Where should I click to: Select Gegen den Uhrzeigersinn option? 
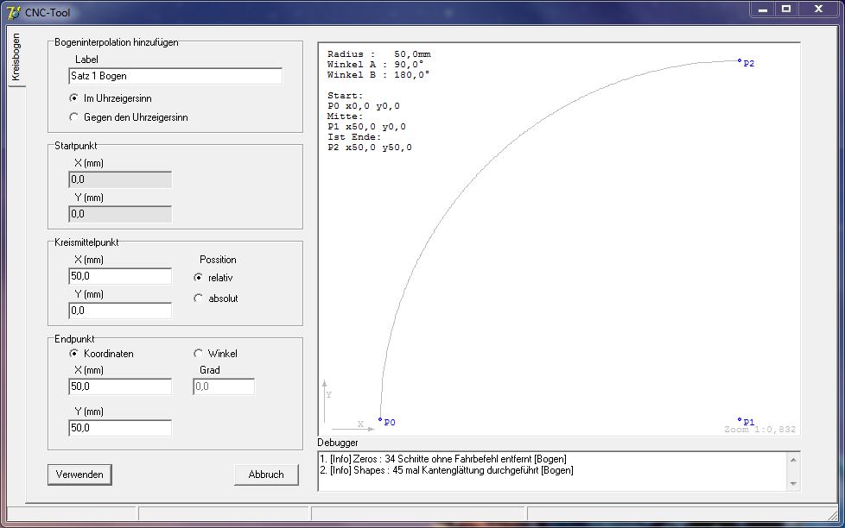74,117
